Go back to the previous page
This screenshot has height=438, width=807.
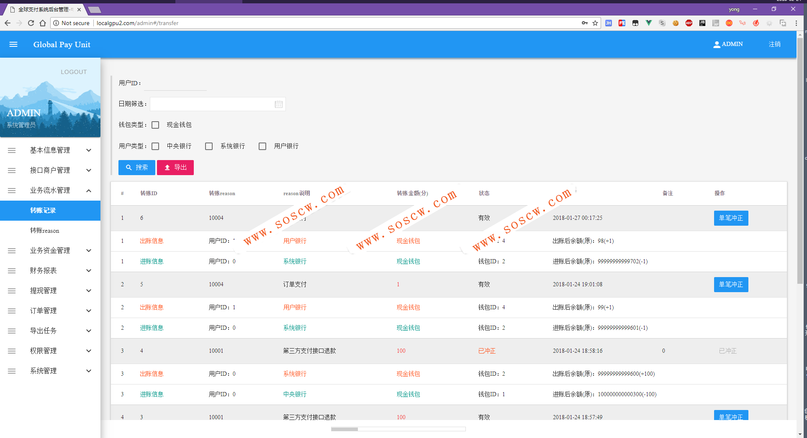click(8, 23)
